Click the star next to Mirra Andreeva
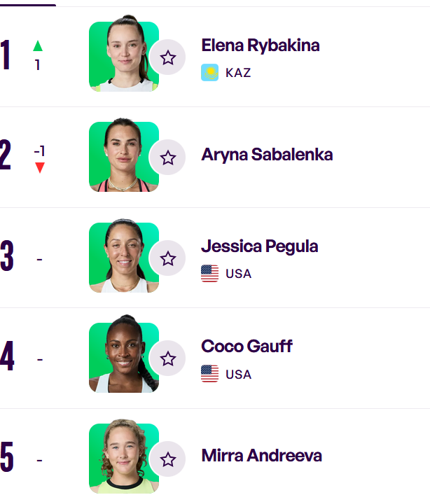 pyautogui.click(x=167, y=459)
